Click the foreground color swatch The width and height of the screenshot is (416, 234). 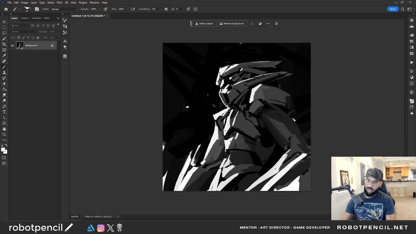(x=3, y=149)
